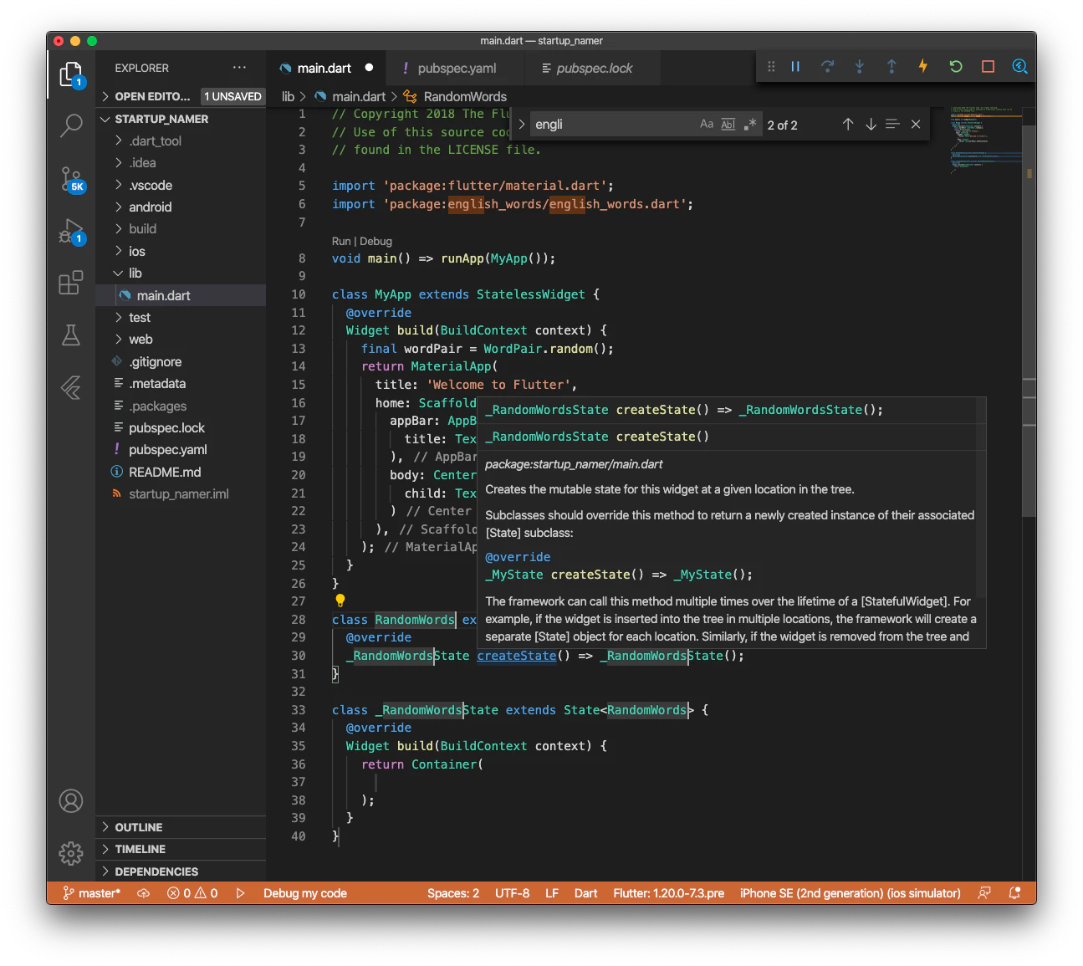Toggle Match Case in find widget
The height and width of the screenshot is (966, 1083).
[x=706, y=125]
